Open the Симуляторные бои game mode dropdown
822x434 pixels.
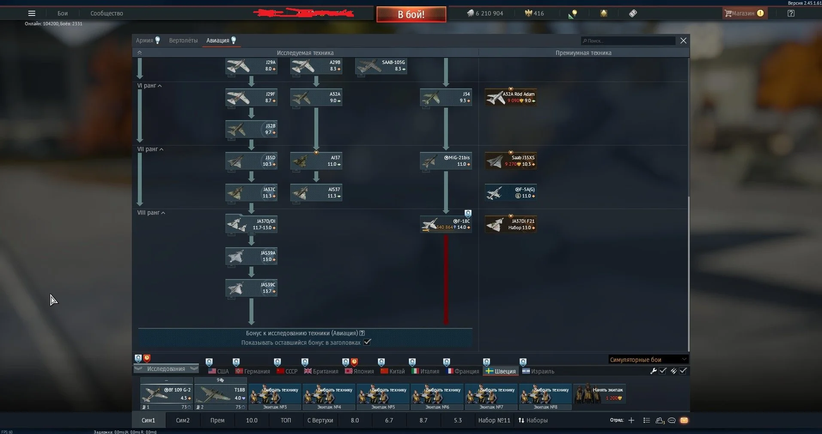[648, 359]
